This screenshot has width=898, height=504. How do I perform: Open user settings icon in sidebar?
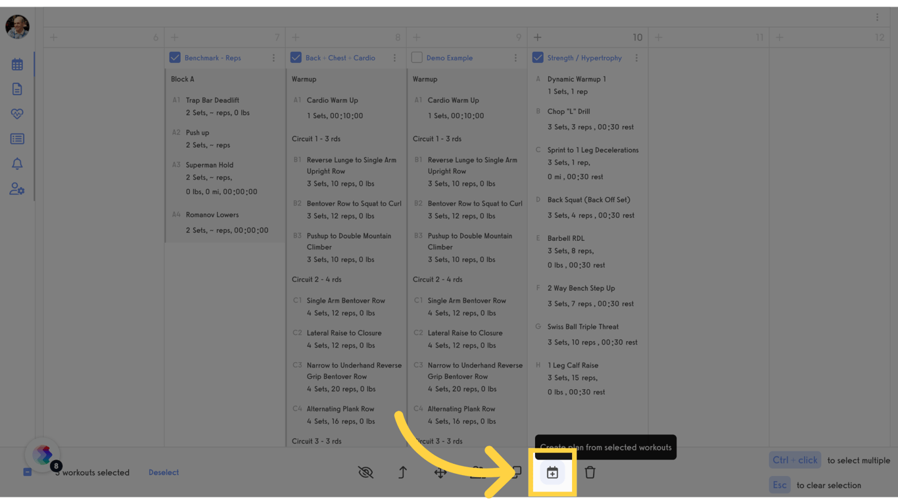tap(17, 189)
